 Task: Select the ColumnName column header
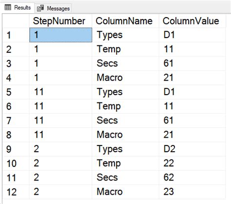pos(125,21)
